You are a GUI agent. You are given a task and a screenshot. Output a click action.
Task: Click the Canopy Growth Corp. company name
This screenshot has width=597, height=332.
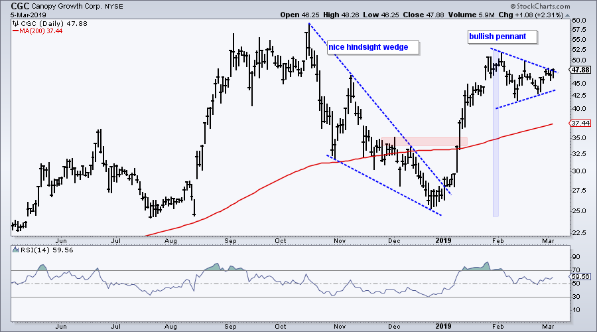click(66, 7)
